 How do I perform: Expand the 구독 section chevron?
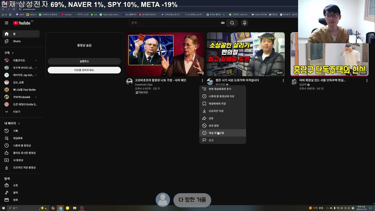pos(13,53)
